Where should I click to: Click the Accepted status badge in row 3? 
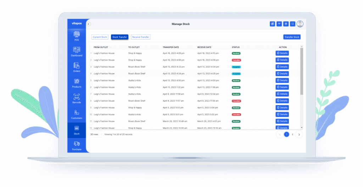tap(236, 67)
